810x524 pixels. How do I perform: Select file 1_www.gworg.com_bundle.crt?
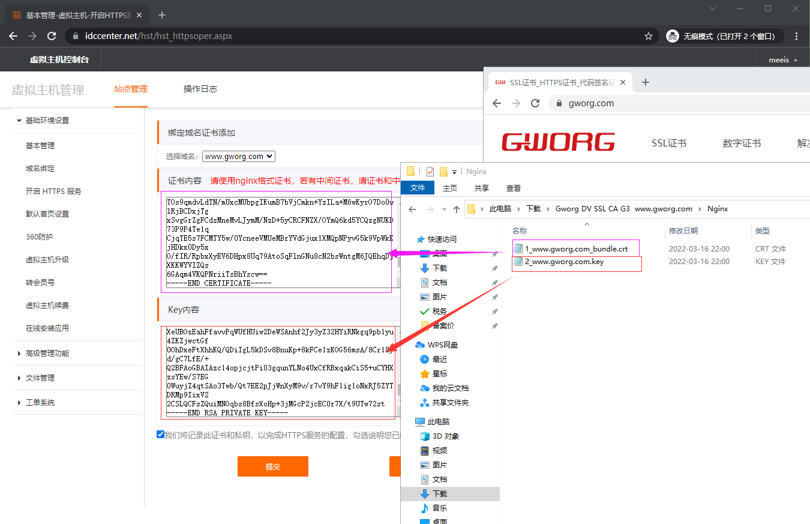tap(576, 248)
